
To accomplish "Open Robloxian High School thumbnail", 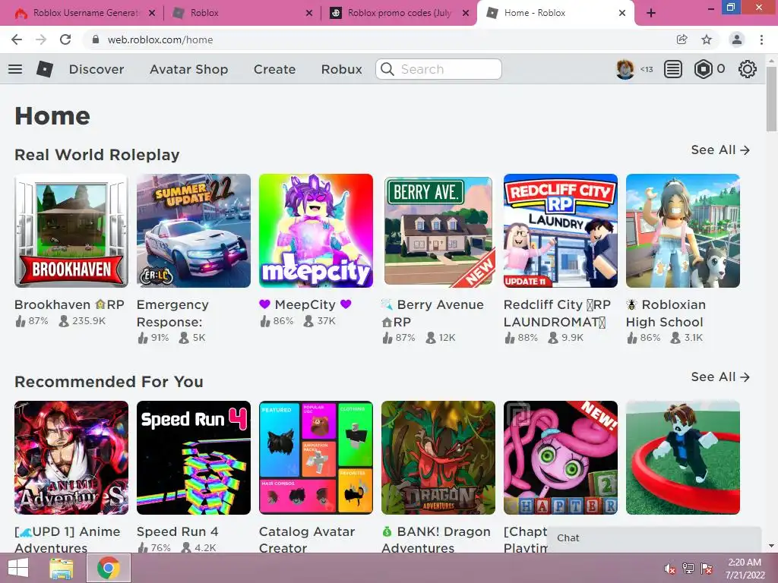I will 683,231.
